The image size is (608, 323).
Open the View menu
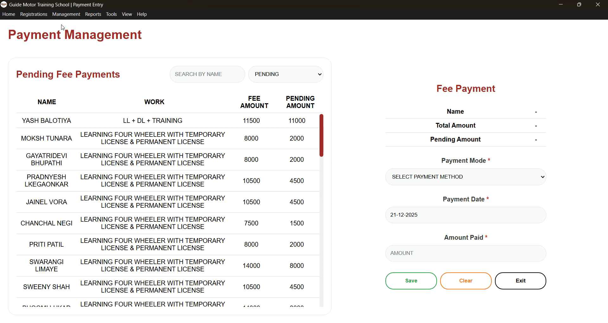click(127, 14)
